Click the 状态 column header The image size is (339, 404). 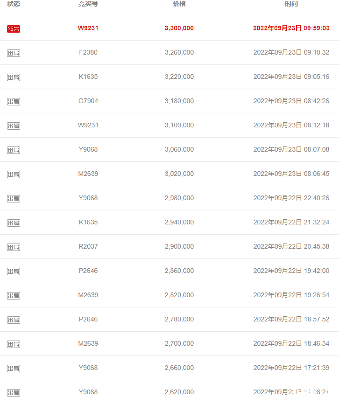[14, 4]
